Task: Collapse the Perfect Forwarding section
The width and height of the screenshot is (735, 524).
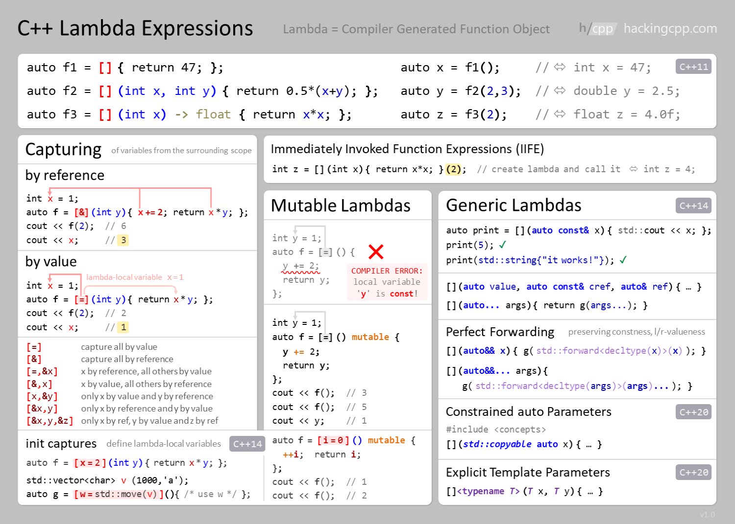Action: coord(500,332)
